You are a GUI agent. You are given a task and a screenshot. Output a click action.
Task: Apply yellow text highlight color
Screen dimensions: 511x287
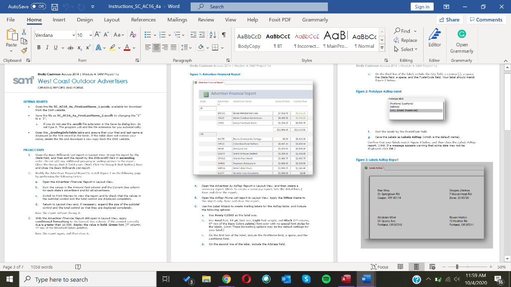click(x=112, y=48)
